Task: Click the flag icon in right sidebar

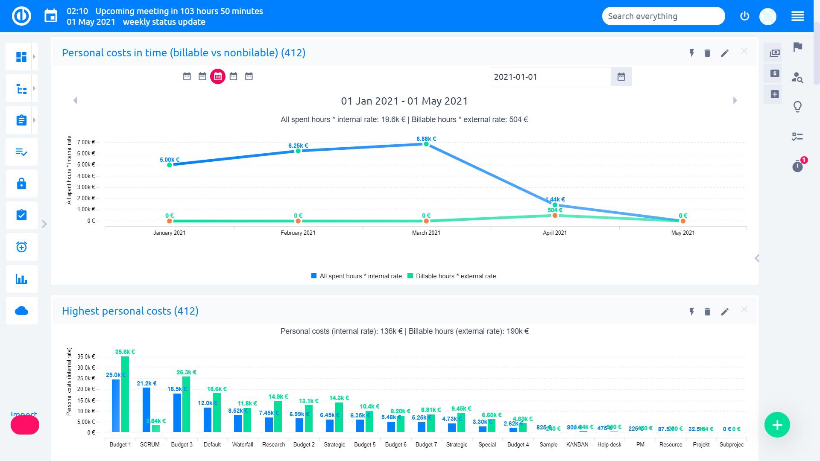Action: coord(797,47)
